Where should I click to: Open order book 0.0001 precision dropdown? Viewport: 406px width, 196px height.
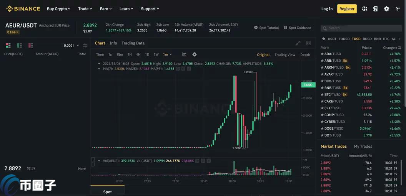(x=71, y=46)
